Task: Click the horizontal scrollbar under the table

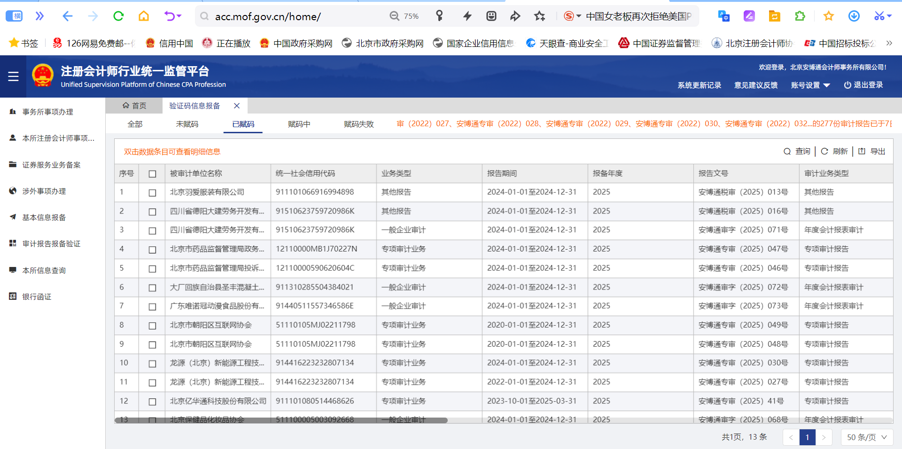Action: tap(281, 420)
